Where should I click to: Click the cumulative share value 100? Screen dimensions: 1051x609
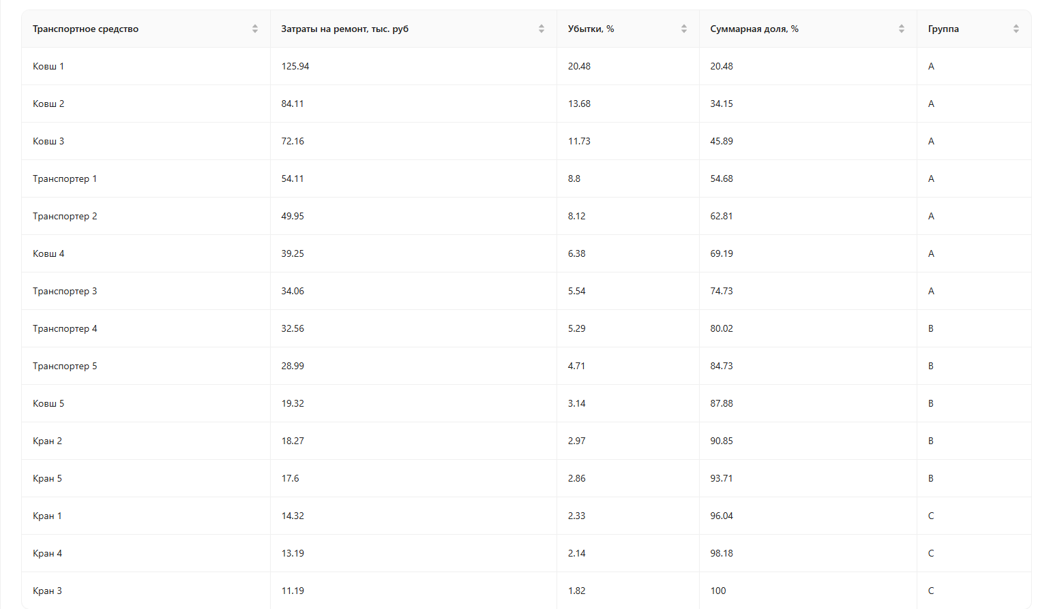point(718,591)
